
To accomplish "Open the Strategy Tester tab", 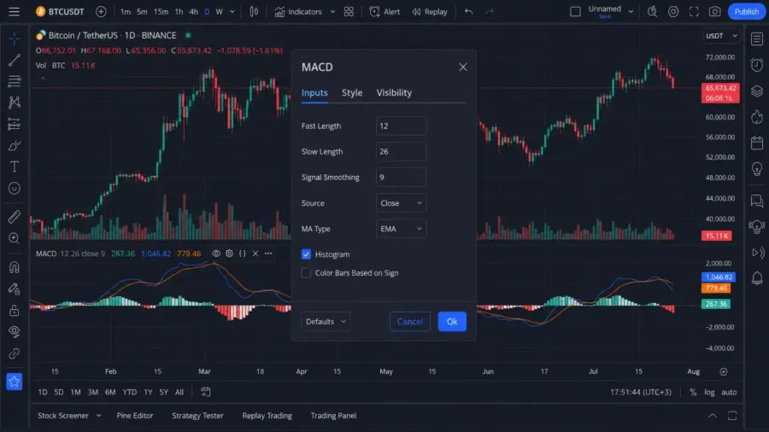I will point(197,415).
